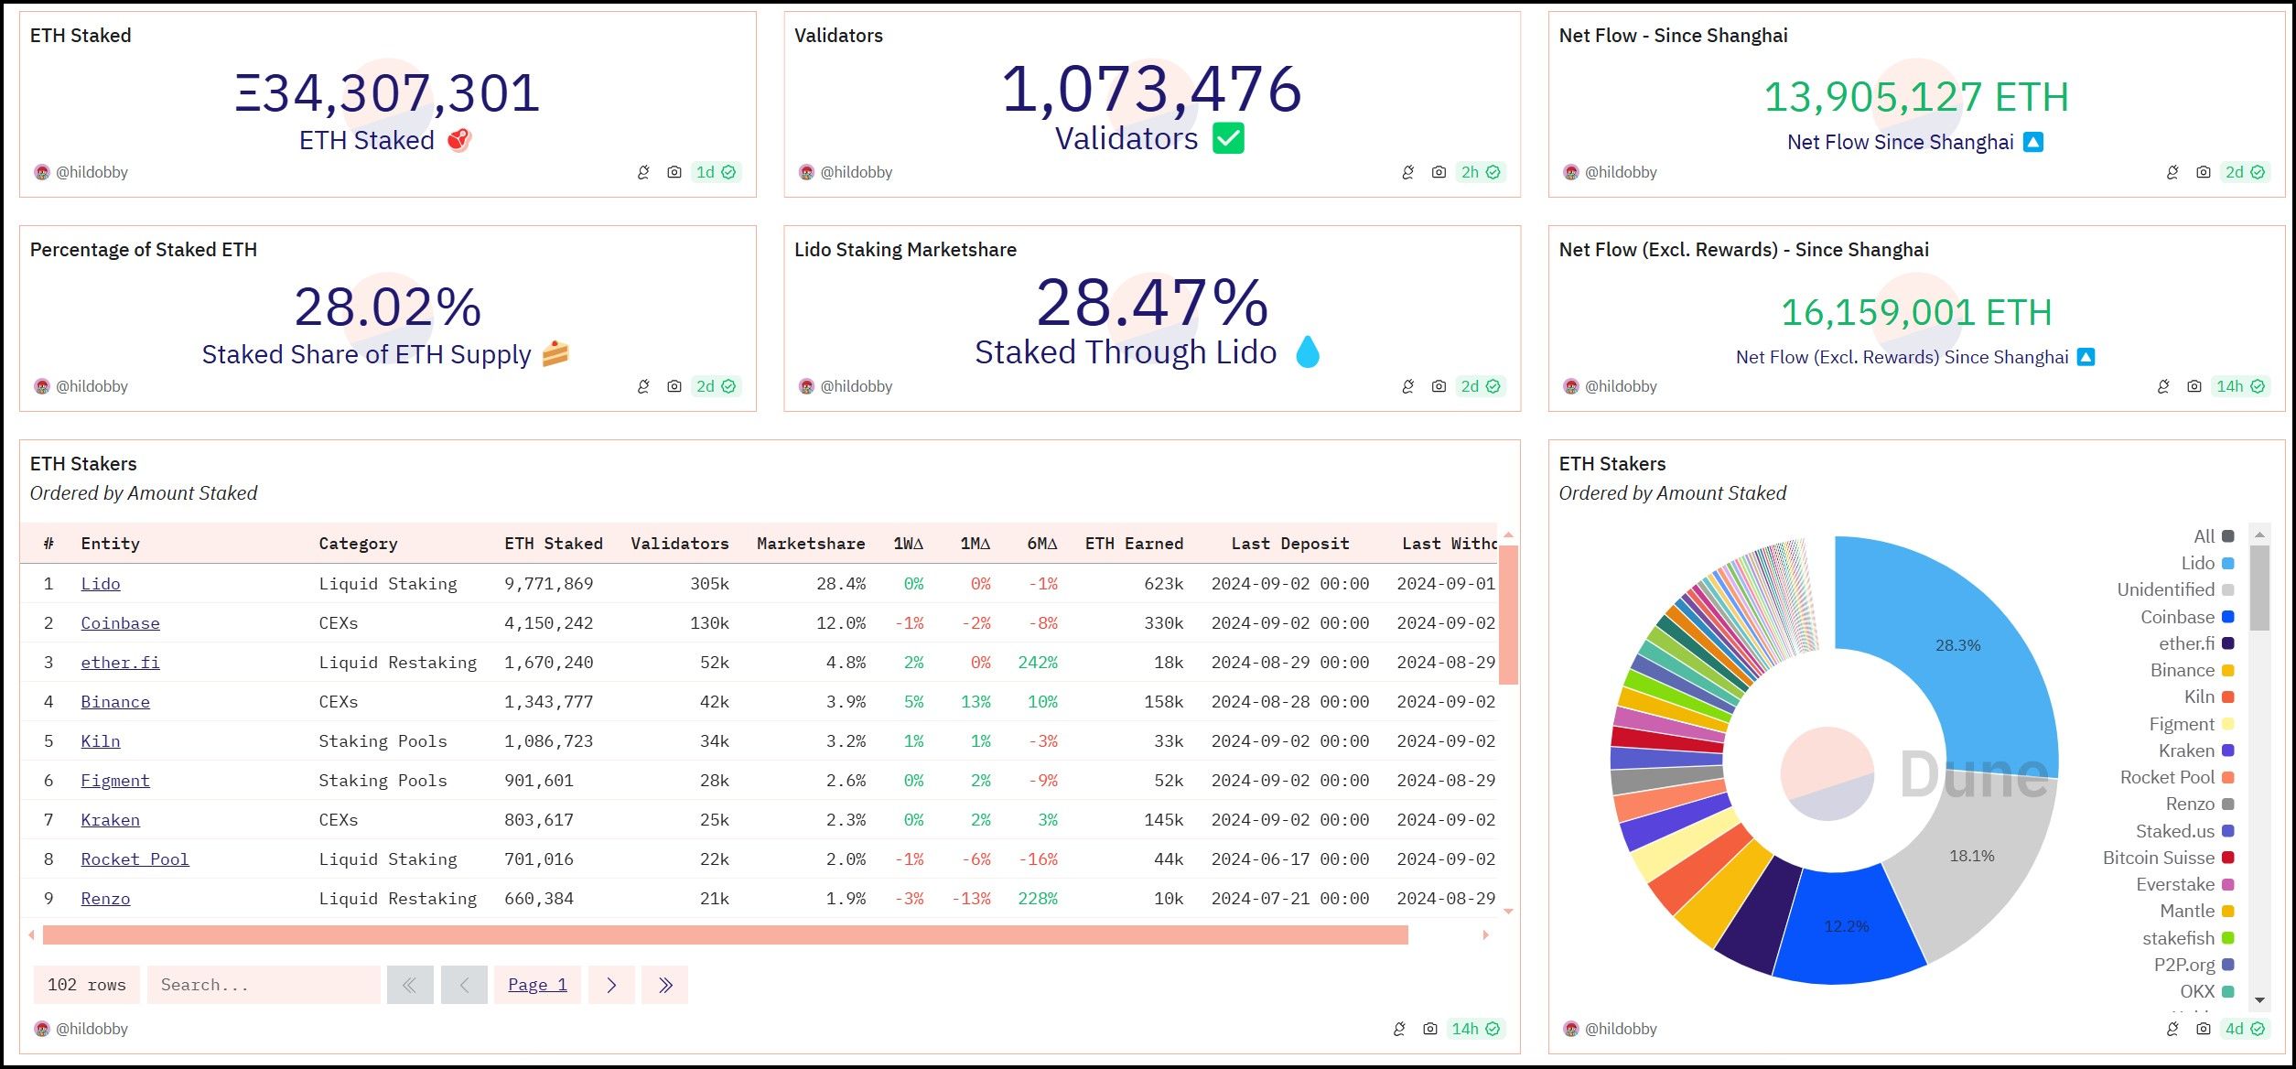This screenshot has height=1069, width=2296.
Task: Sort table by ETH Staked column header
Action: coord(553,544)
